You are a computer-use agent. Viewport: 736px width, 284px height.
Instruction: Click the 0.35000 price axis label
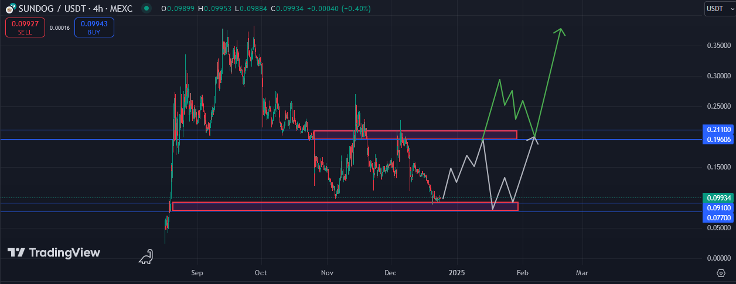point(718,46)
